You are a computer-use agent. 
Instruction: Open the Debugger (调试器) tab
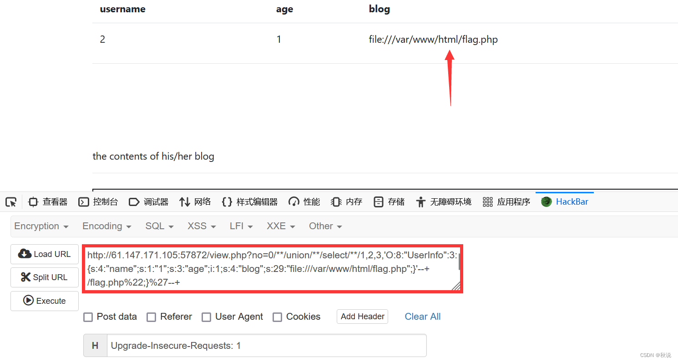(149, 202)
